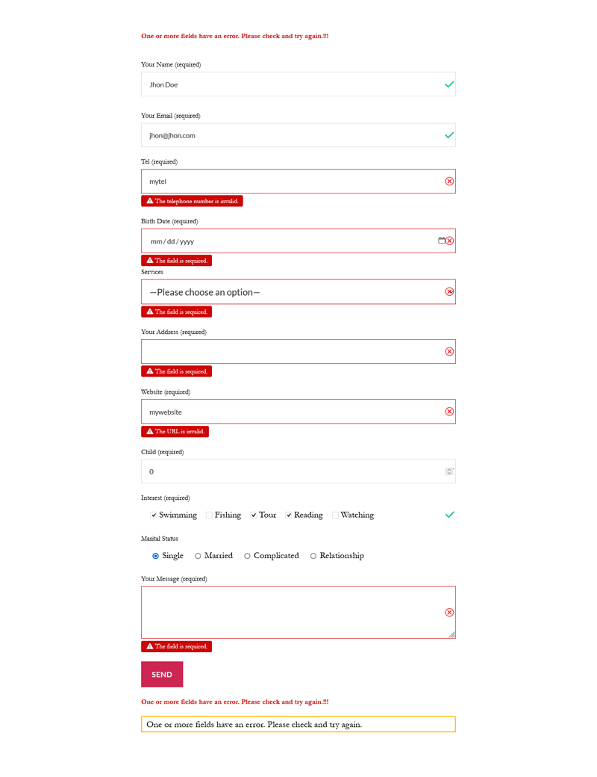Viewport: 597px width, 777px height.
Task: Click the red error icon in Your Message box
Action: [449, 613]
